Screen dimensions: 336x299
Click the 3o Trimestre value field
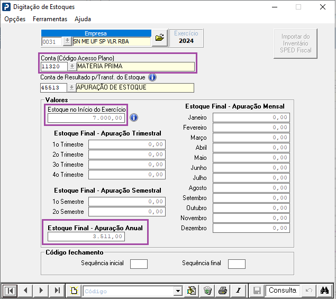pyautogui.click(x=127, y=165)
